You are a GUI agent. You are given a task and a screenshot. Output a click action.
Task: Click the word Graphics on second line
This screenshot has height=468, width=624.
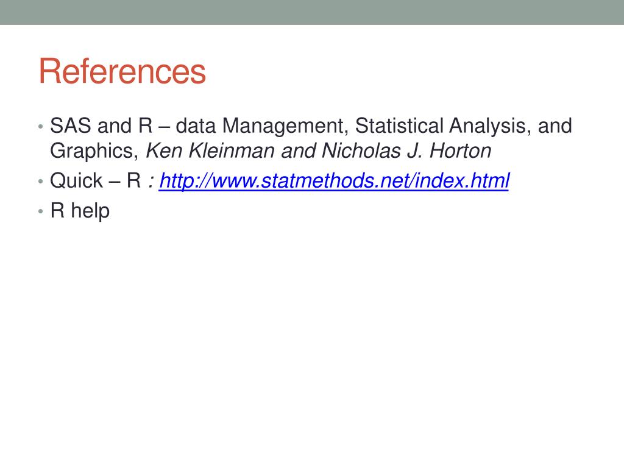point(91,151)
